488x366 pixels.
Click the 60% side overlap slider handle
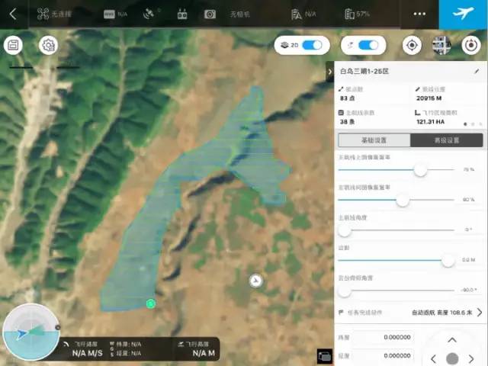coord(403,200)
